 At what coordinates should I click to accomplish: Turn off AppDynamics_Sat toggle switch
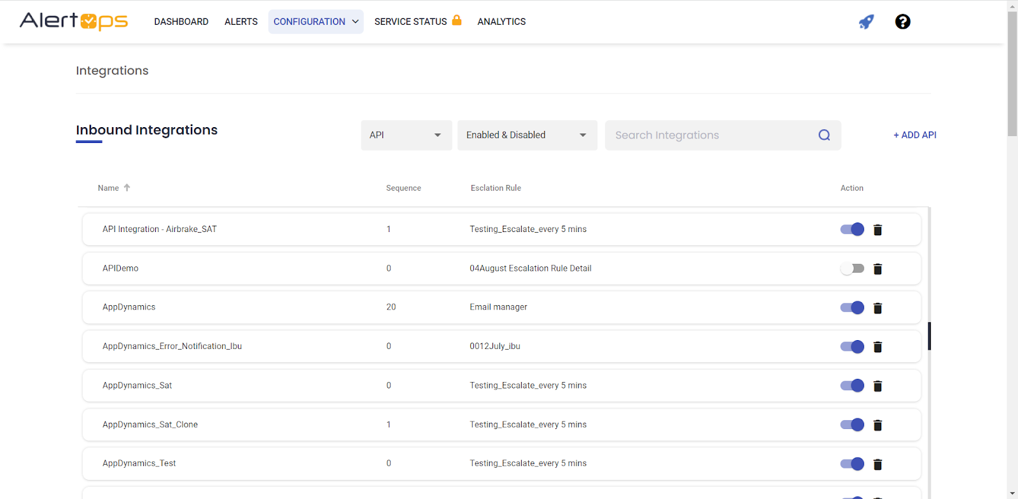click(852, 386)
